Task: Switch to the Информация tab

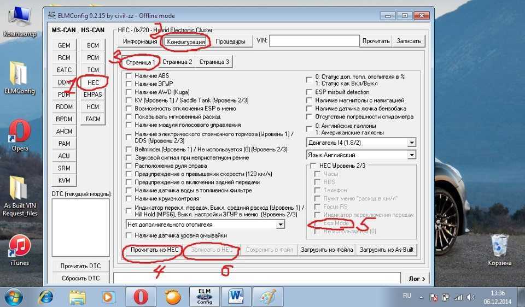Action: [x=140, y=42]
